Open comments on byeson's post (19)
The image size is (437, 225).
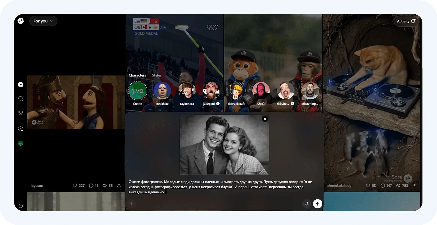click(94, 186)
